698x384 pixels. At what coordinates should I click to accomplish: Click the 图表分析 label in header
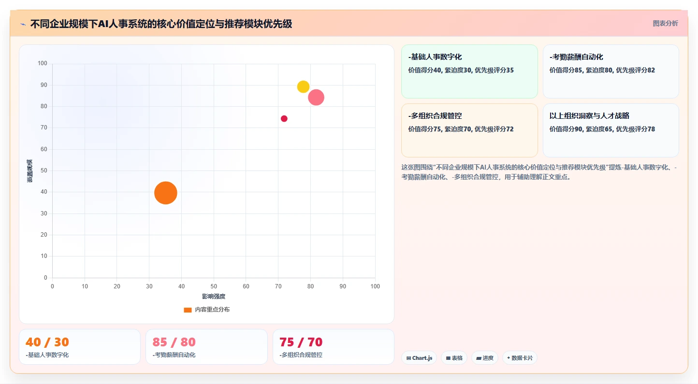click(666, 23)
